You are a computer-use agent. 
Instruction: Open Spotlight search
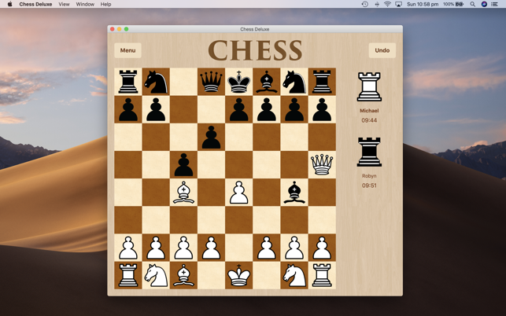(472, 4)
